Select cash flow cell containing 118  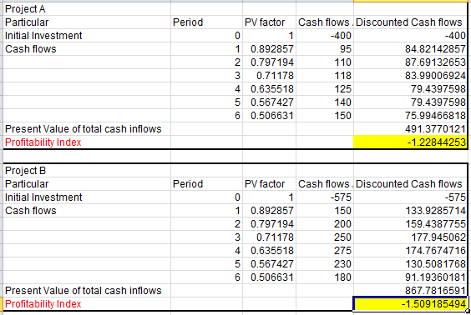(325, 76)
